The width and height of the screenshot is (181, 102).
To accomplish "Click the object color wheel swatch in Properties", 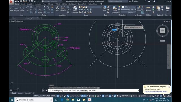I will 119,7.
